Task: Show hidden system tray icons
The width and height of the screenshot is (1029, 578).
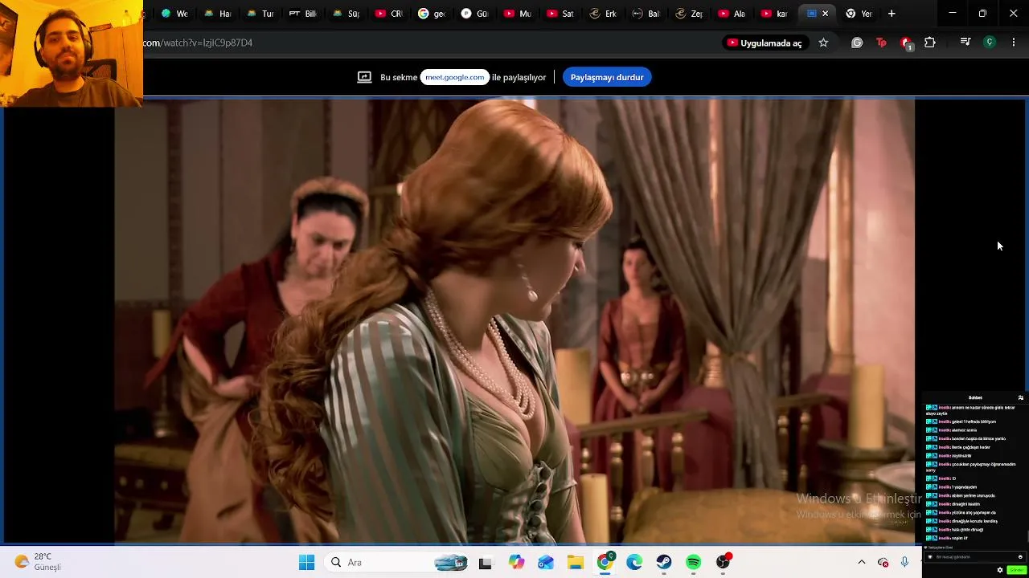Action: tap(862, 563)
